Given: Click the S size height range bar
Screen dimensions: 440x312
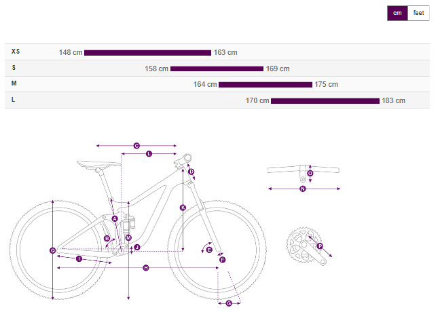Looking at the screenshot, I should pyautogui.click(x=217, y=69).
